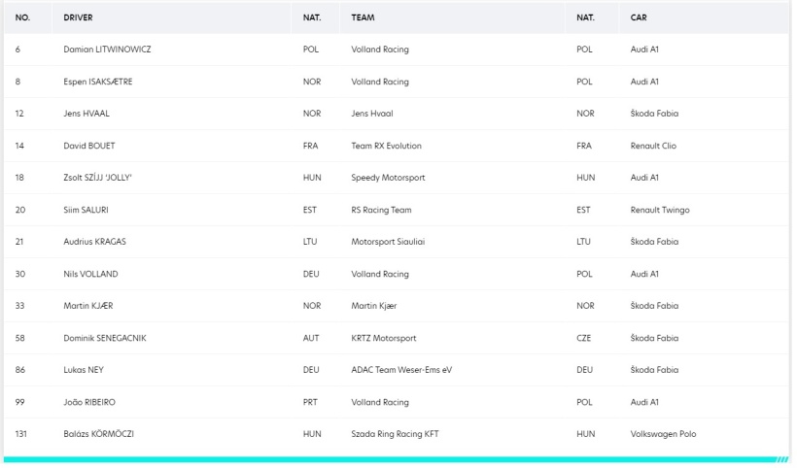Click the DRIVER column header

point(78,17)
